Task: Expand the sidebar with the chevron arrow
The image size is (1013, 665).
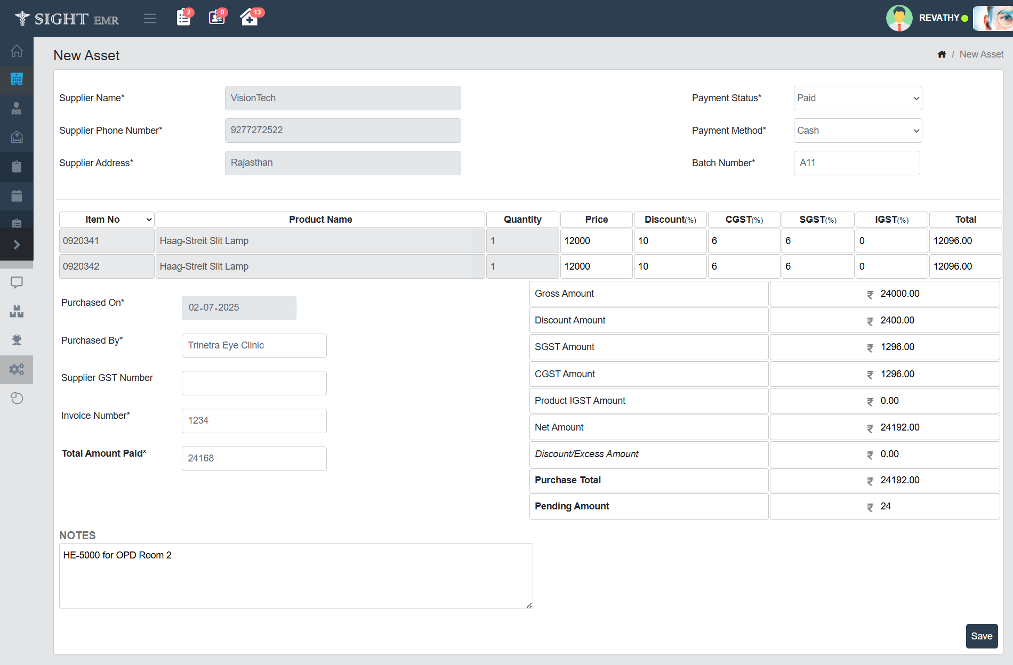Action: 17,245
